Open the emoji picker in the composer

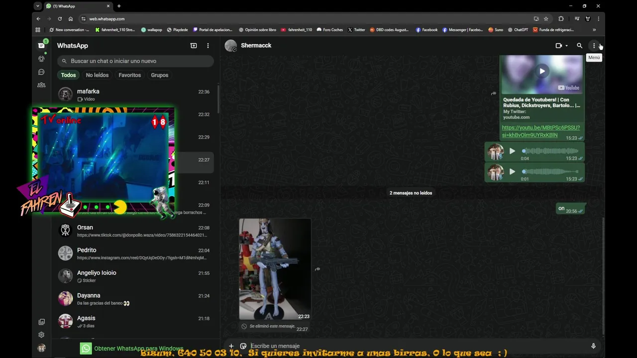pyautogui.click(x=243, y=346)
